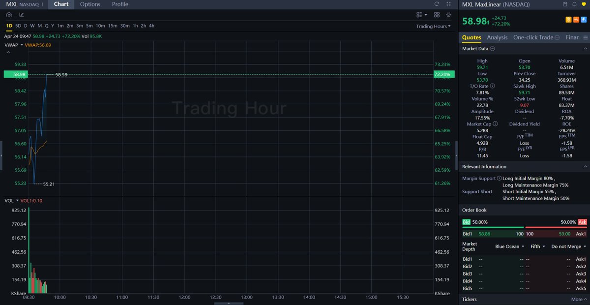
Task: Click the grid view icon above the chart
Action: pyautogui.click(x=436, y=15)
